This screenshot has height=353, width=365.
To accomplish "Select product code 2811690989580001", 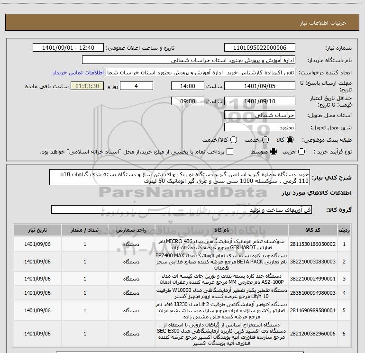I will 313,310.
